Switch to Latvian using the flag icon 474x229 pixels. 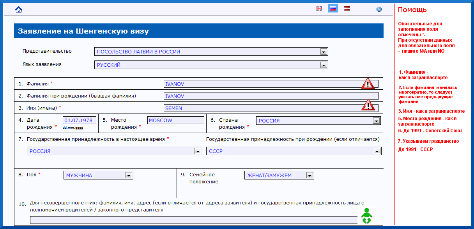point(347,8)
